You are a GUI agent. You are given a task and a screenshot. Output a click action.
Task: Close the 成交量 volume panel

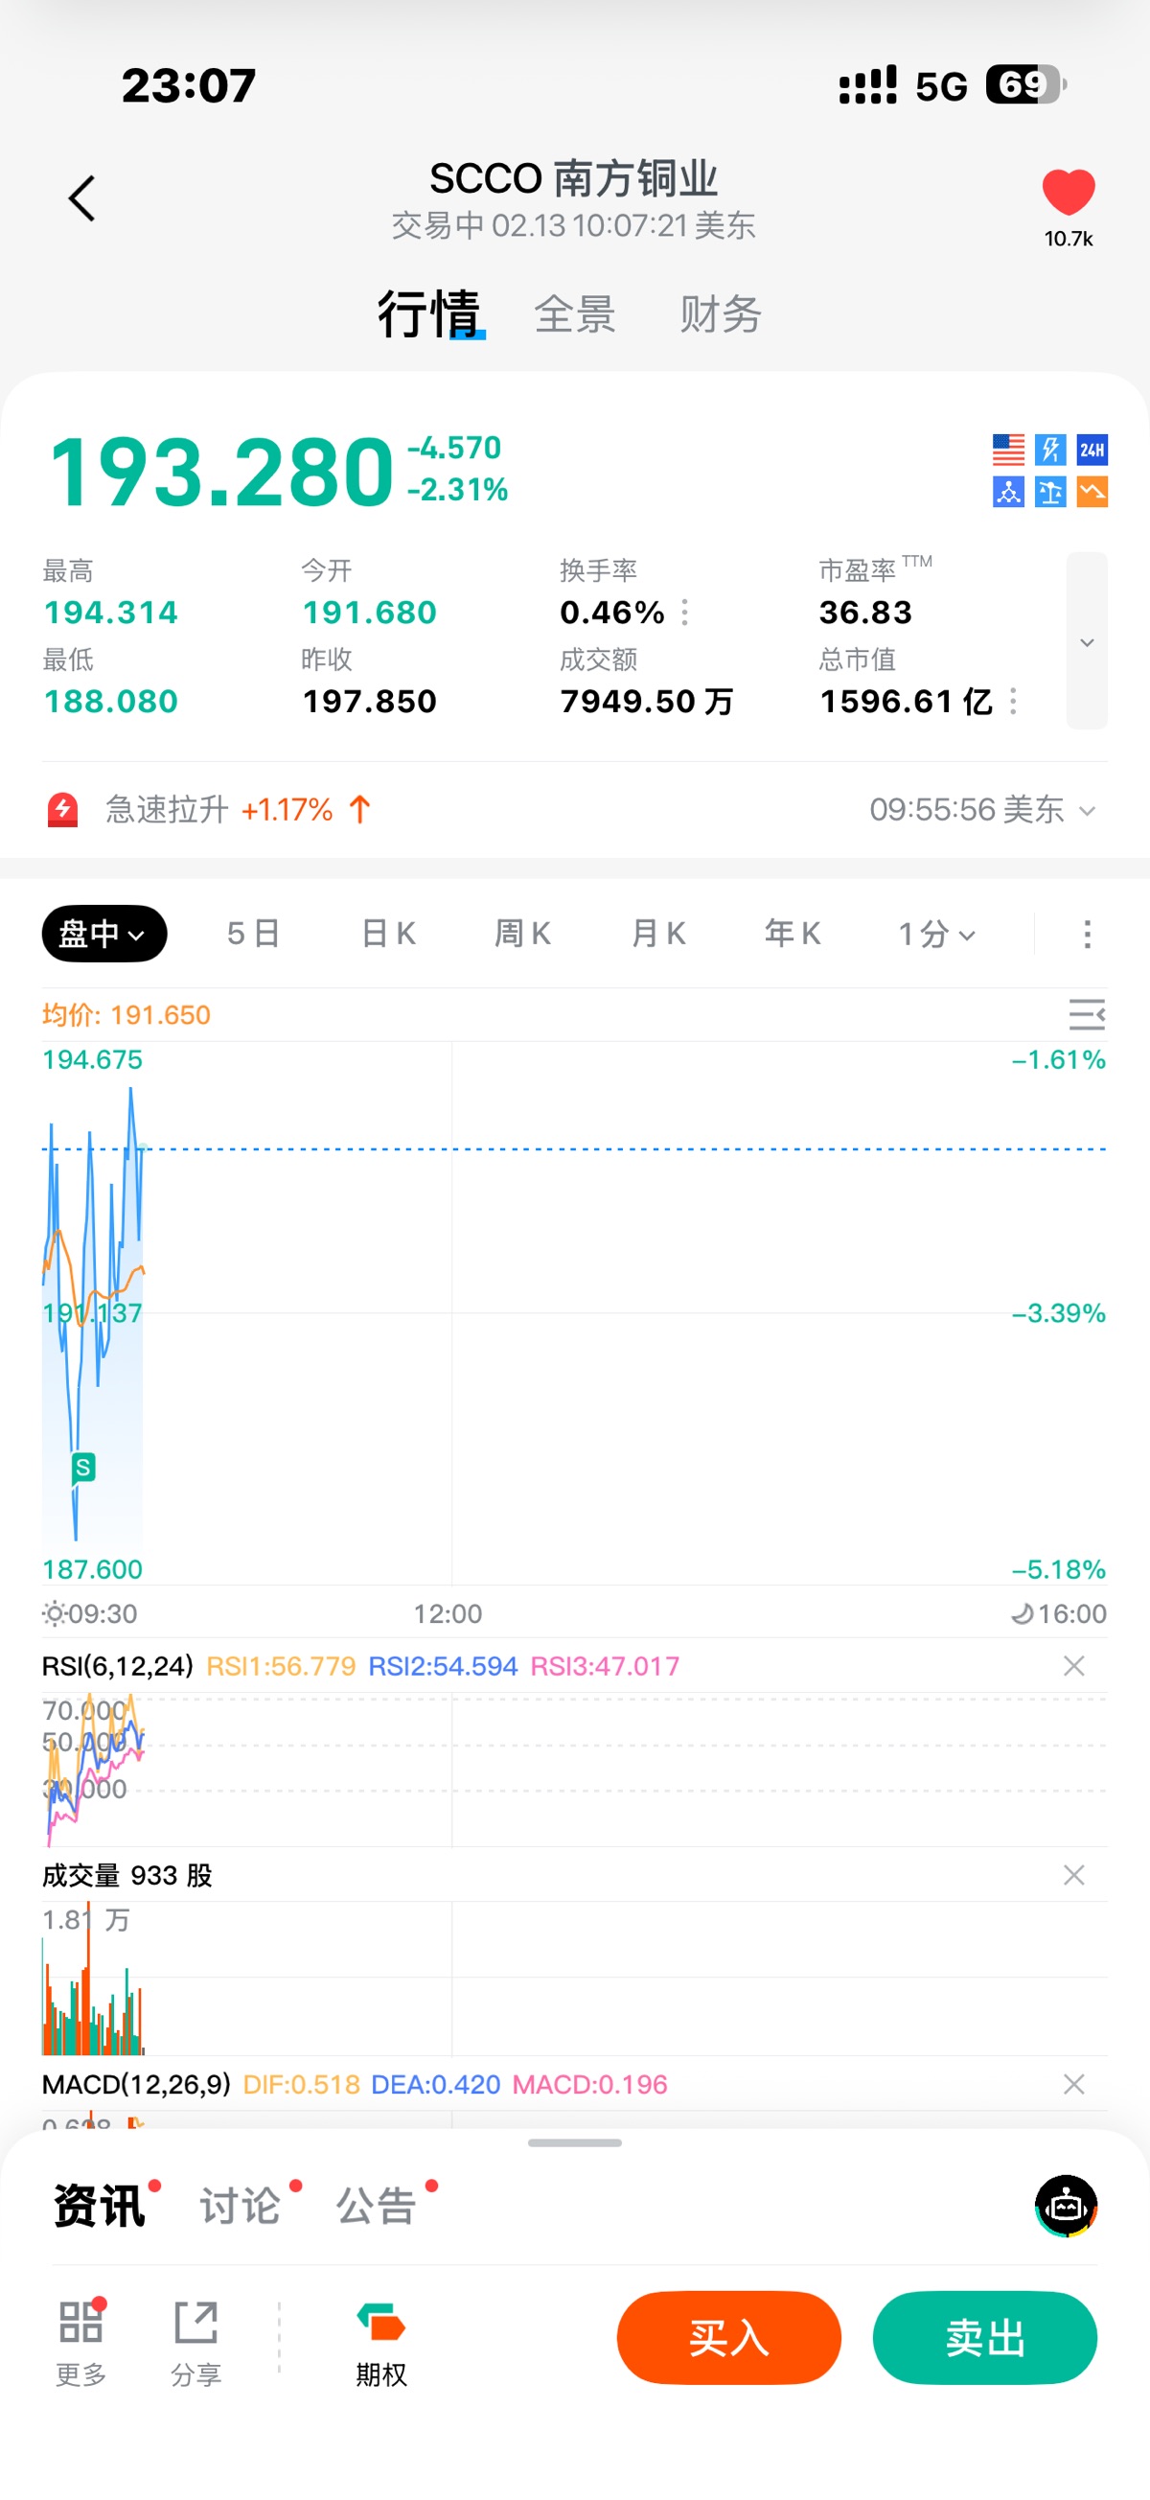click(x=1073, y=1875)
